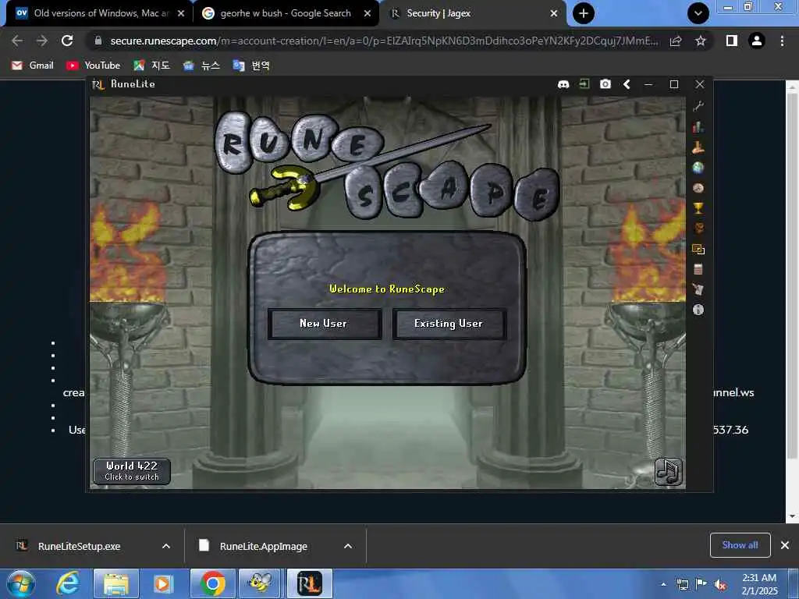Click the Chrome taskbar icon
This screenshot has height=599, width=799.
click(x=212, y=583)
